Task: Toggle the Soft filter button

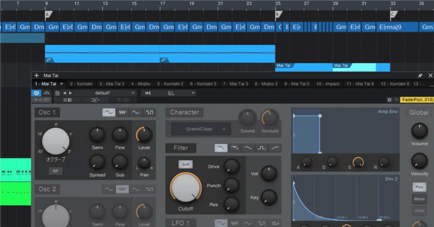Action: (x=185, y=164)
